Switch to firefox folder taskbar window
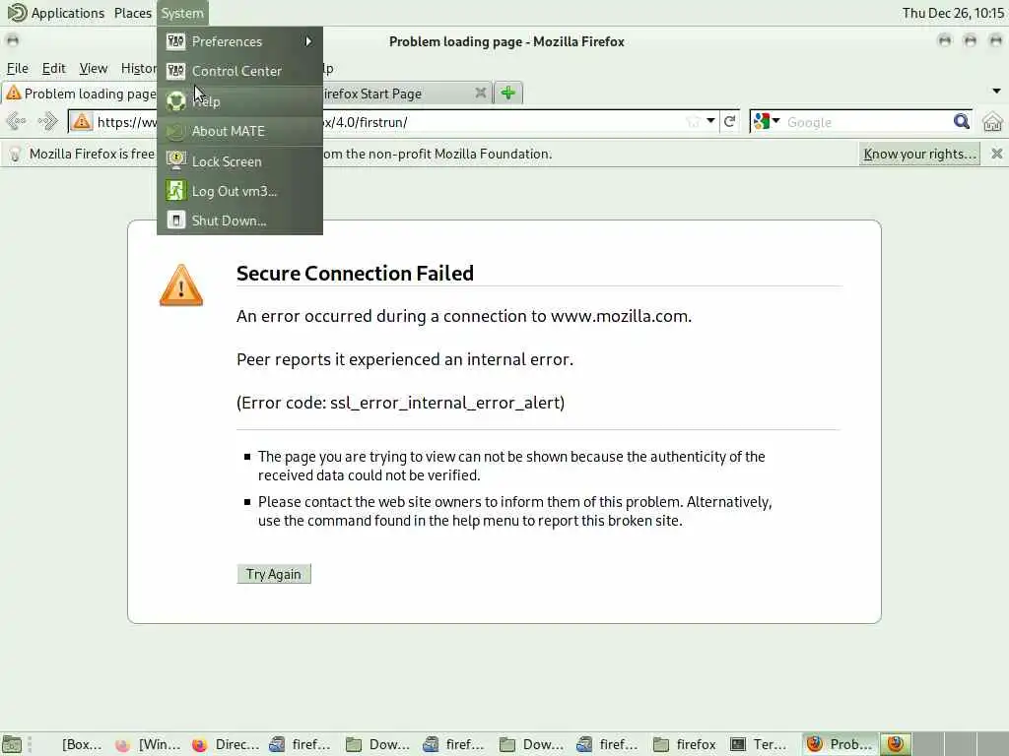The width and height of the screenshot is (1009, 756). [x=687, y=744]
